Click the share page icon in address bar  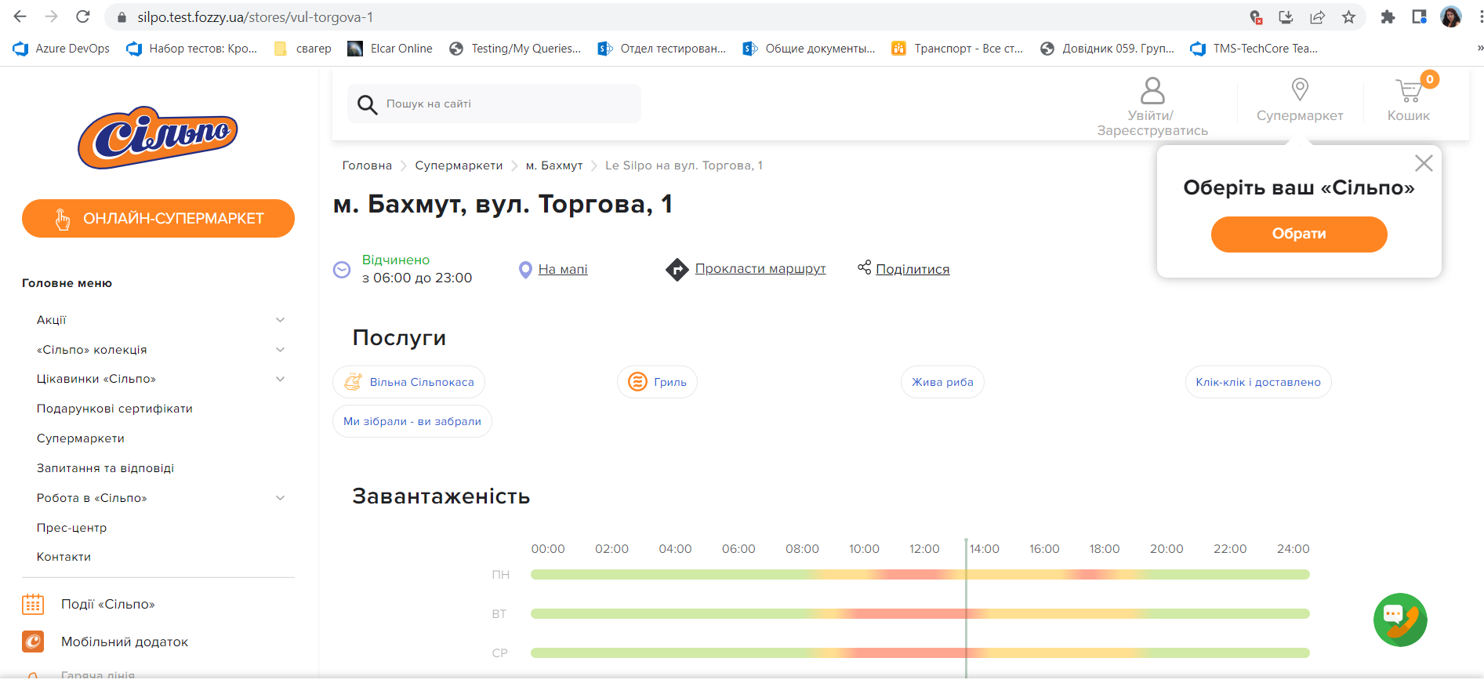click(1317, 17)
